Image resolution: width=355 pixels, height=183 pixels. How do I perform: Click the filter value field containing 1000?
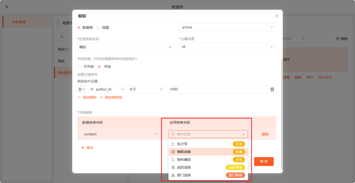tap(217, 89)
